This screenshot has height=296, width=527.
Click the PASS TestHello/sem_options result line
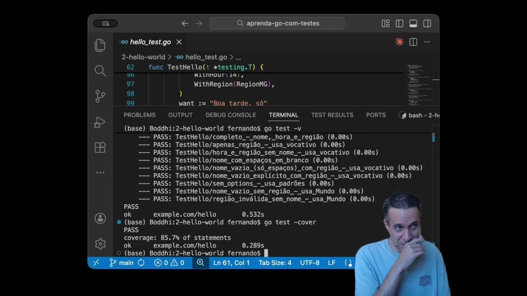[236, 183]
